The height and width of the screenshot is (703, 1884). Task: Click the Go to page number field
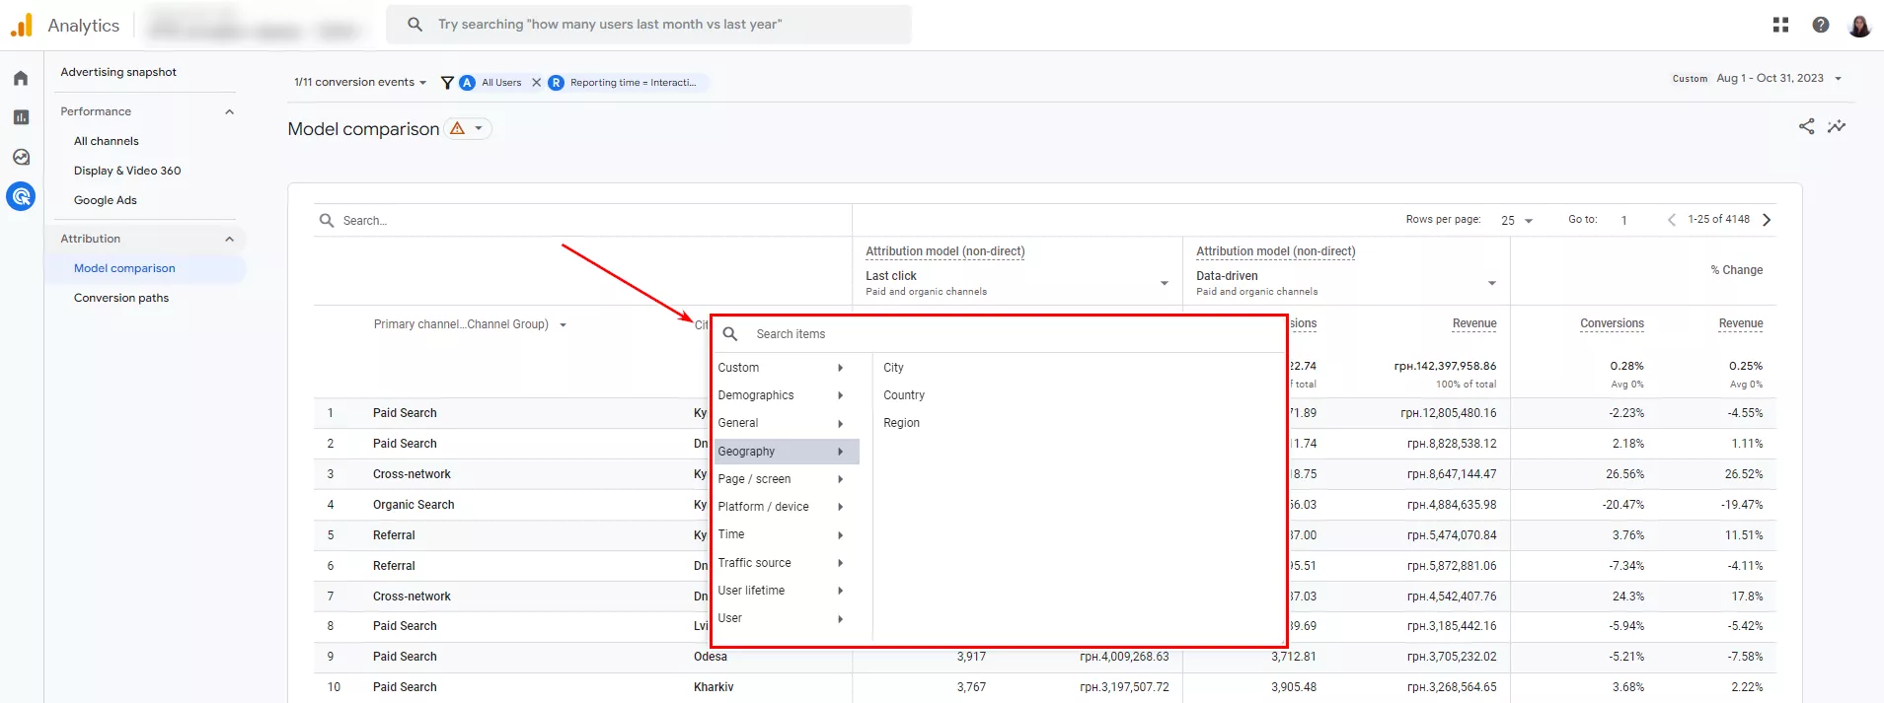click(1623, 220)
